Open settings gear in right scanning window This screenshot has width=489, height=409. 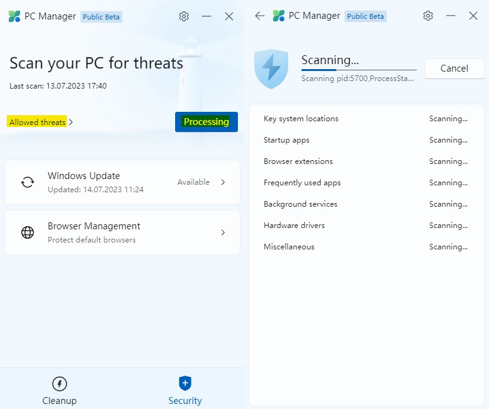(428, 16)
